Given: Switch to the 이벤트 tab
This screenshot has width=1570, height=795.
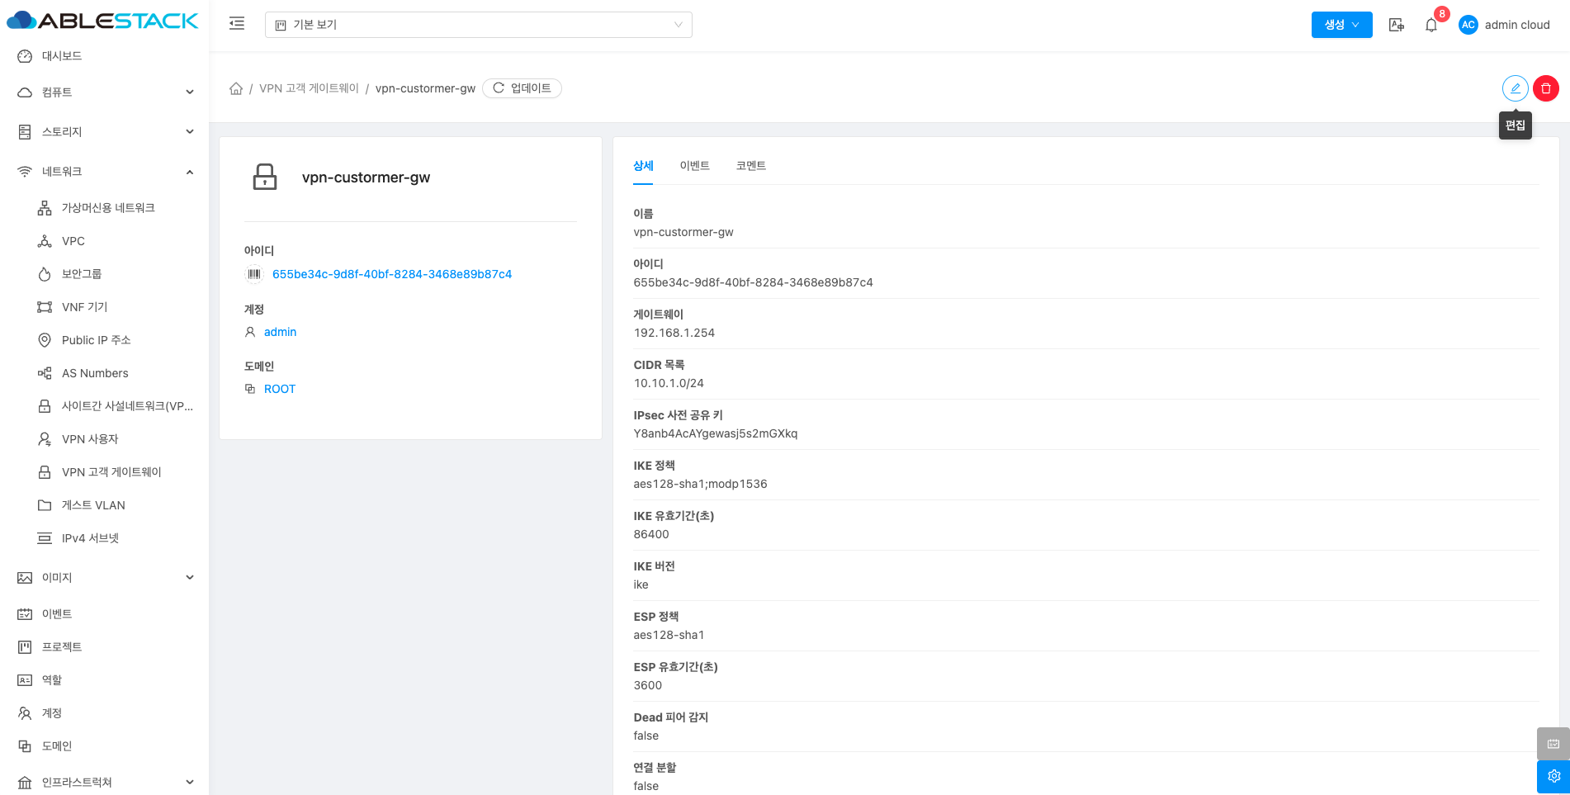Looking at the screenshot, I should coord(694,166).
